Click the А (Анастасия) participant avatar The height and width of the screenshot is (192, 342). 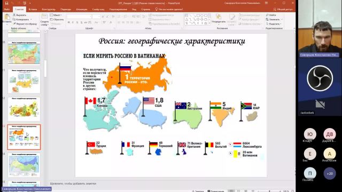coord(330,154)
